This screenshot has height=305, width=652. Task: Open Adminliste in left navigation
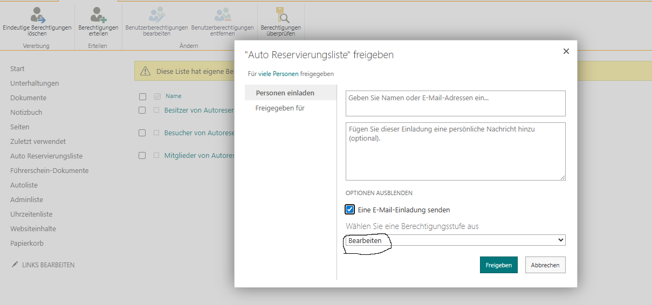pyautogui.click(x=26, y=199)
